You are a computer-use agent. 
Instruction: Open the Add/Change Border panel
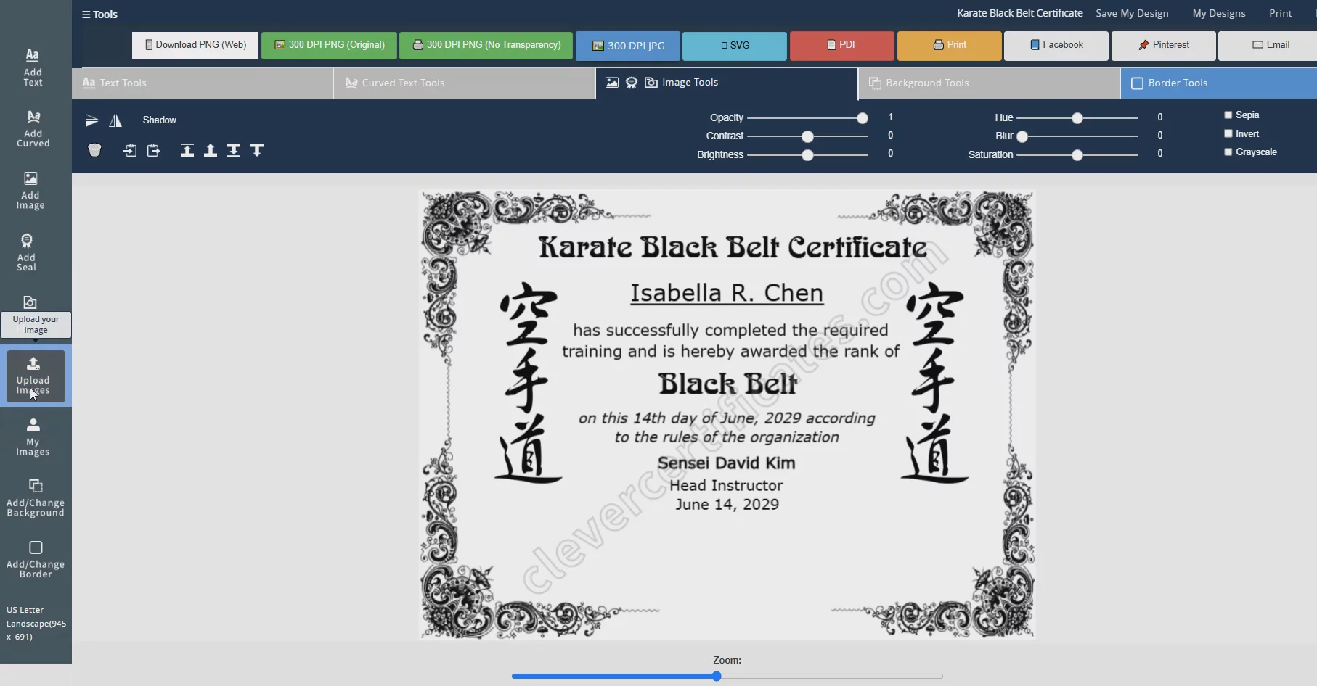click(x=36, y=558)
